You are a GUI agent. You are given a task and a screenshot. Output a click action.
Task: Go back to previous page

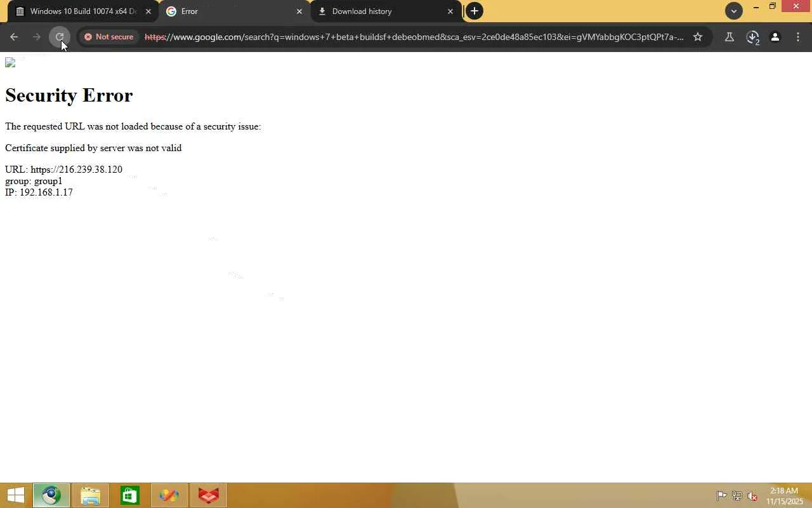click(14, 37)
